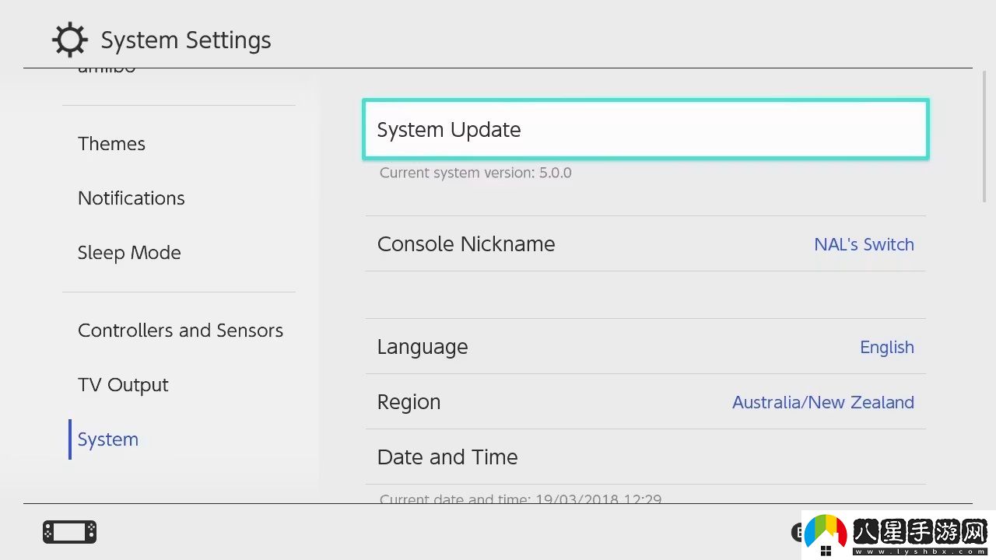This screenshot has width=996, height=560.
Task: Choose the highlighted System sidebar entry
Action: [x=108, y=439]
